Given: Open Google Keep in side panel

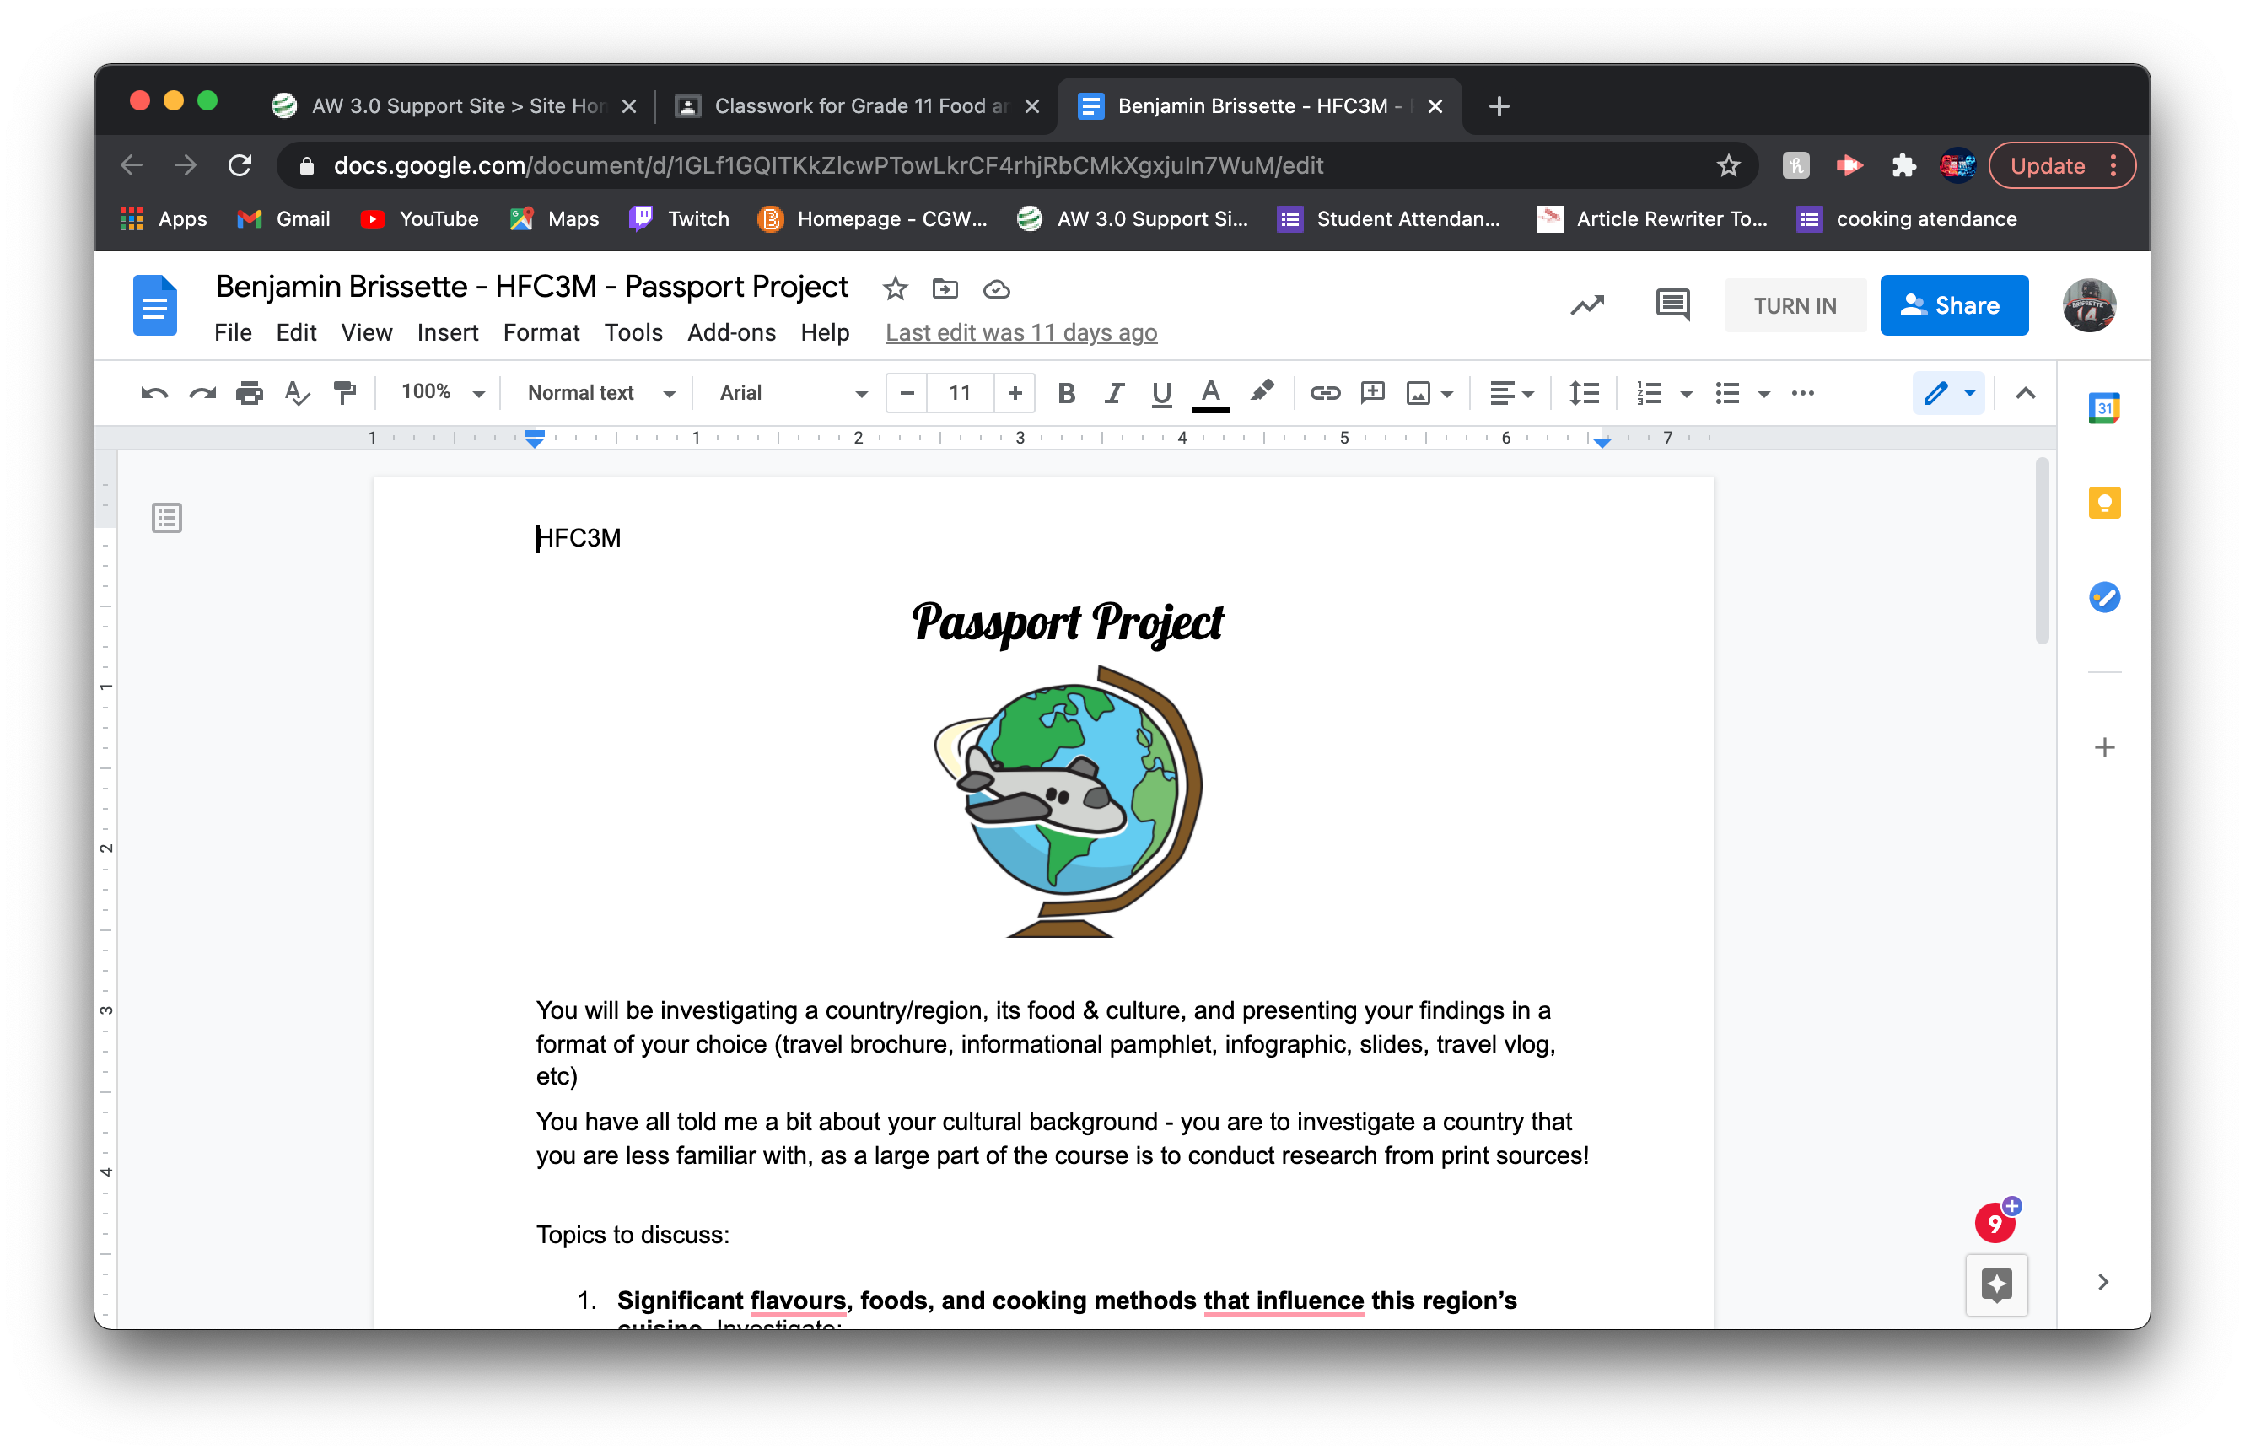Looking at the screenshot, I should [2103, 503].
